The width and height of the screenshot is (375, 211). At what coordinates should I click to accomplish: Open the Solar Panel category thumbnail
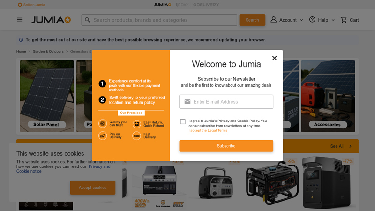click(47, 96)
